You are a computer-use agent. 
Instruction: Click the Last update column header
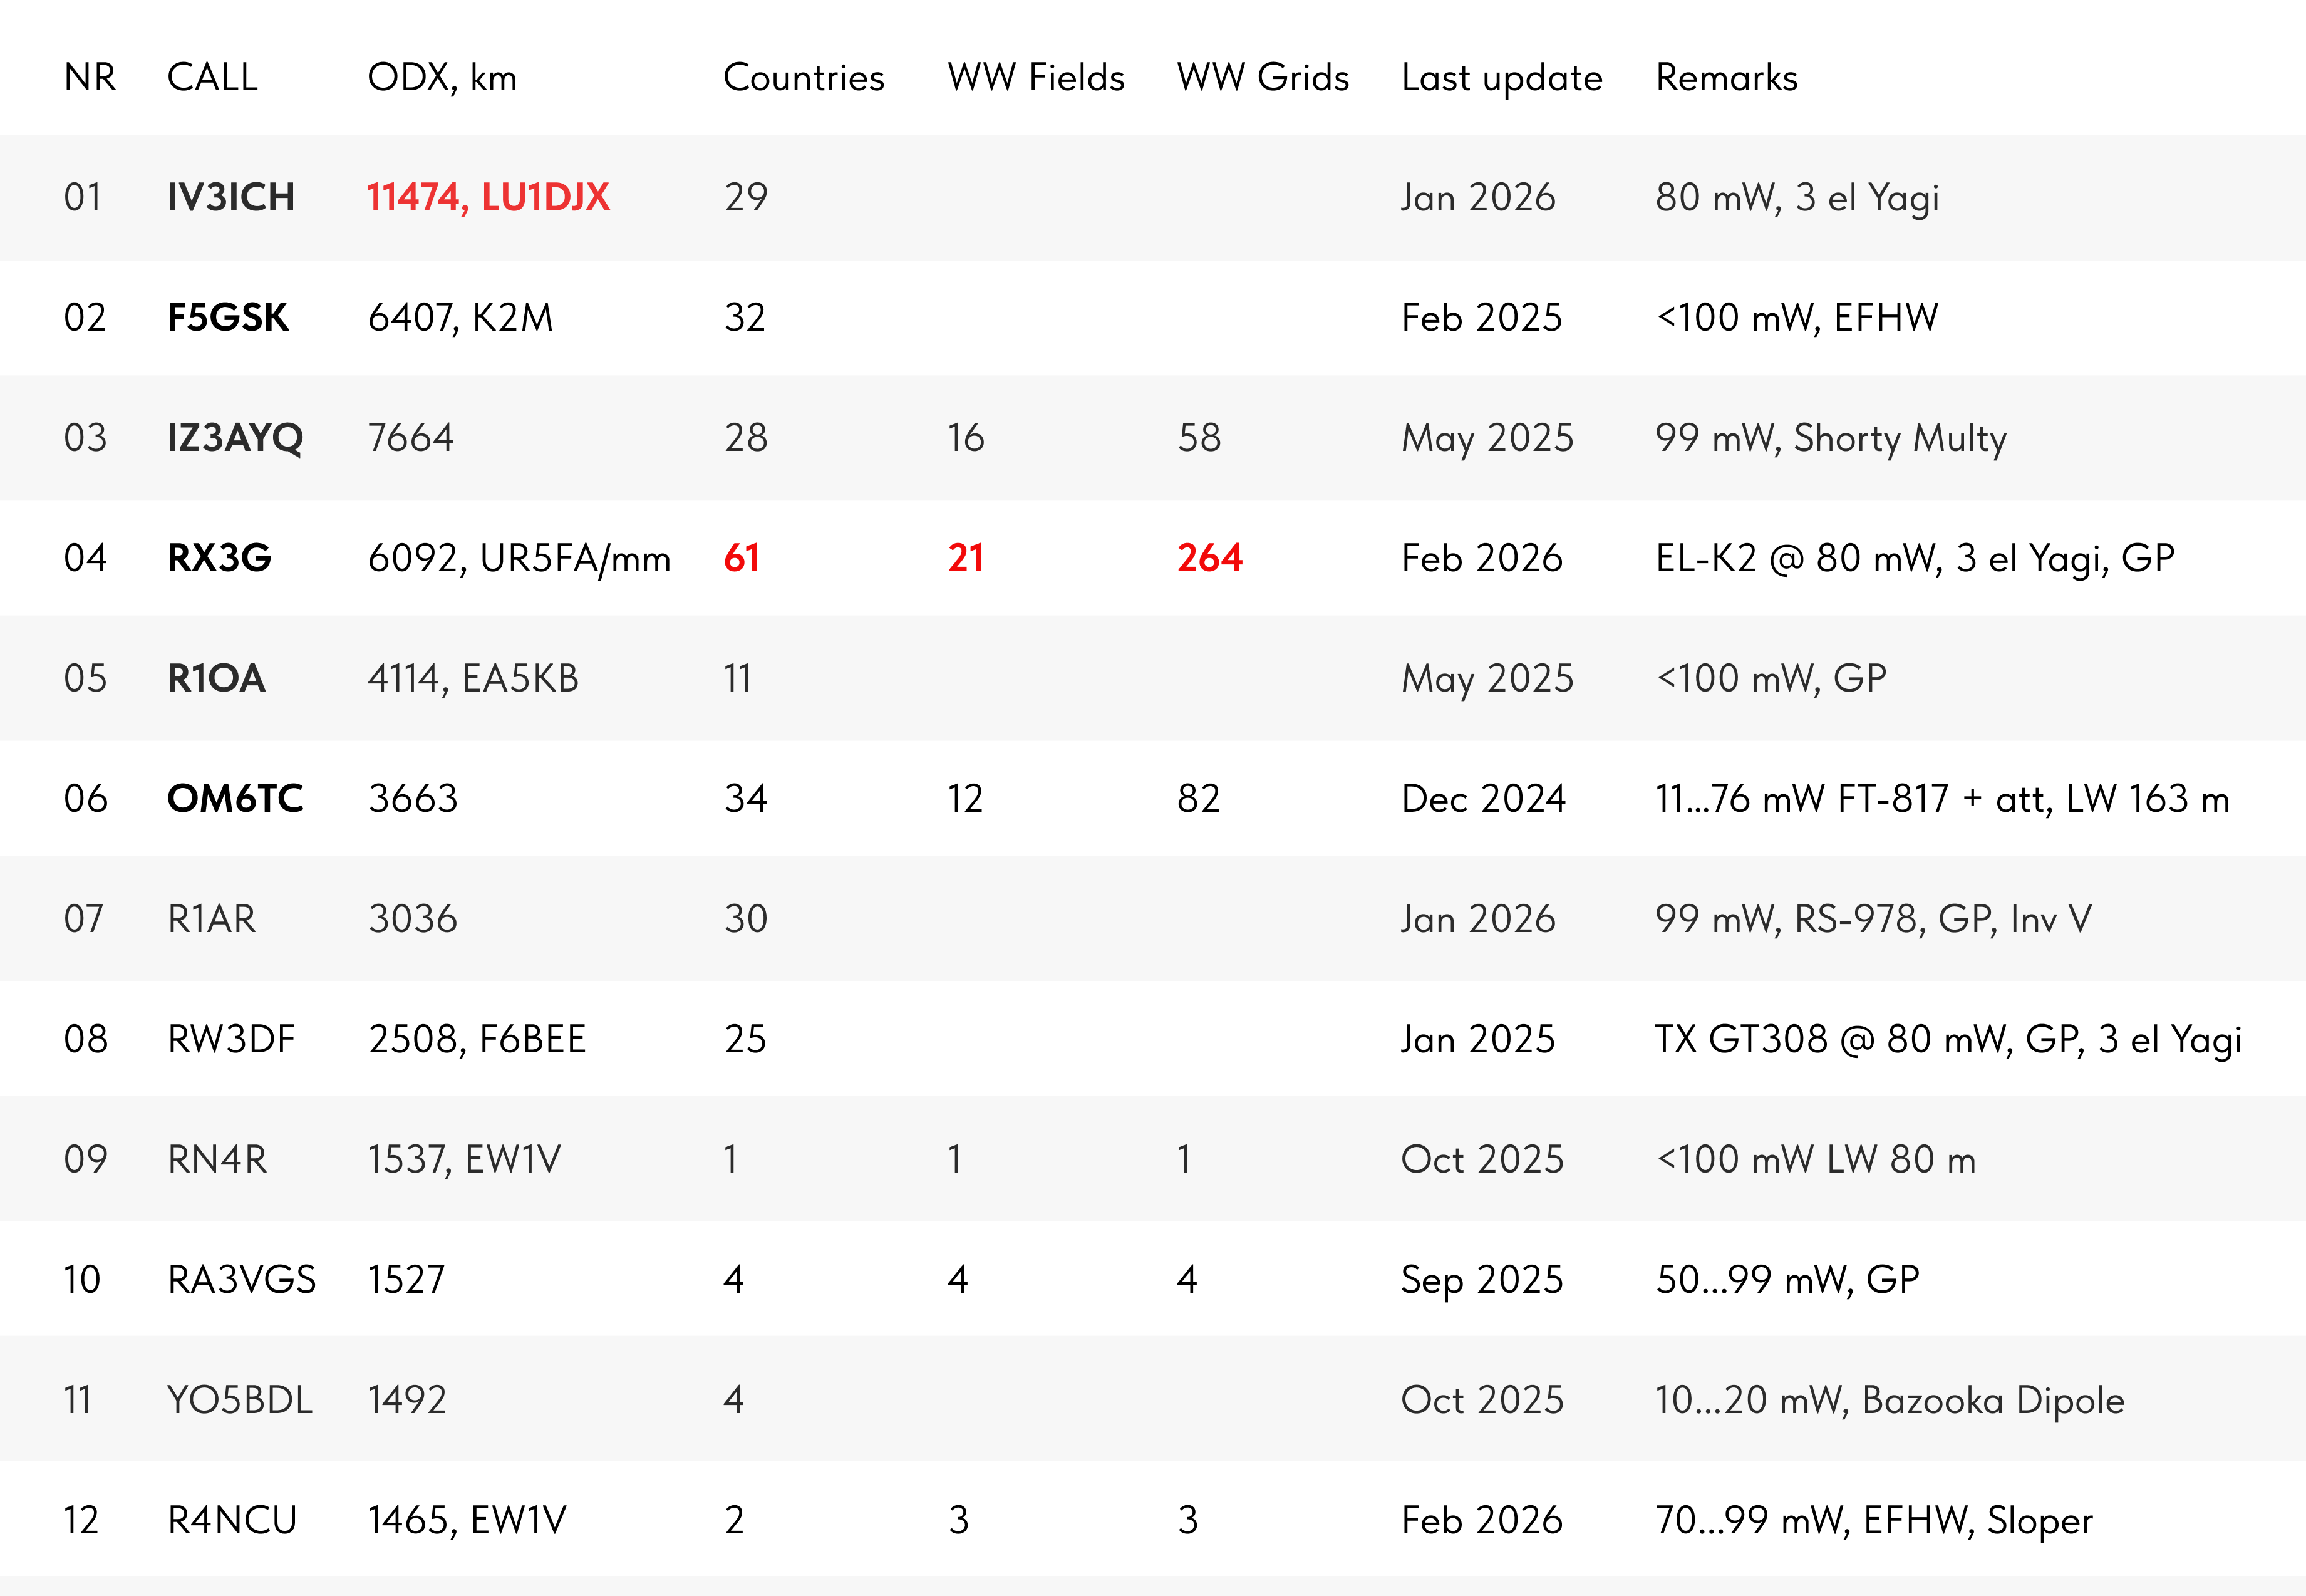pyautogui.click(x=1501, y=77)
